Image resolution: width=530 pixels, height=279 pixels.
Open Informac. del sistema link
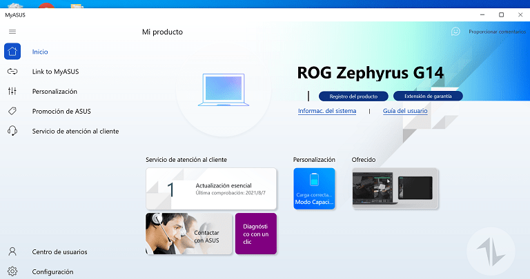coord(327,111)
